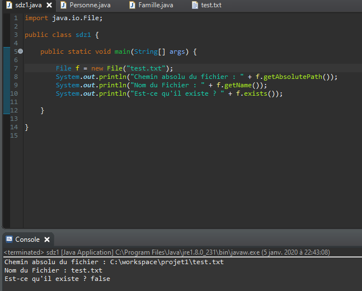
Task: Click the Java file icon on Famille.java tab
Action: (132, 5)
